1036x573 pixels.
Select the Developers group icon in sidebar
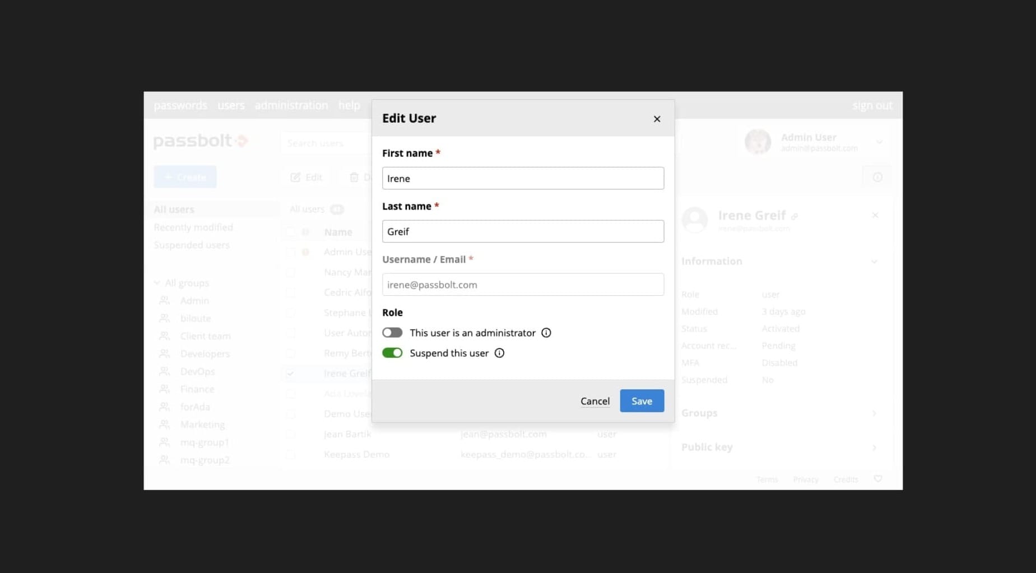pos(164,353)
